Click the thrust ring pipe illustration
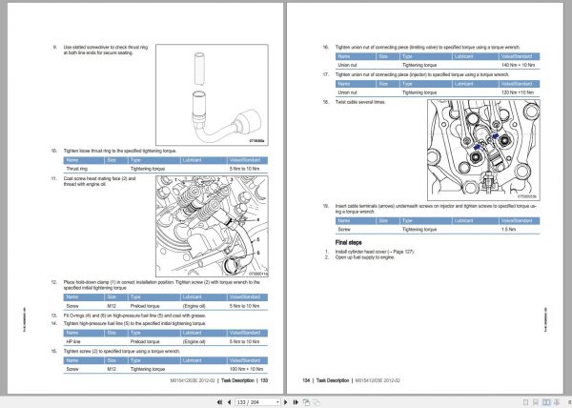Screen dimensions: 572x408 click(212, 94)
